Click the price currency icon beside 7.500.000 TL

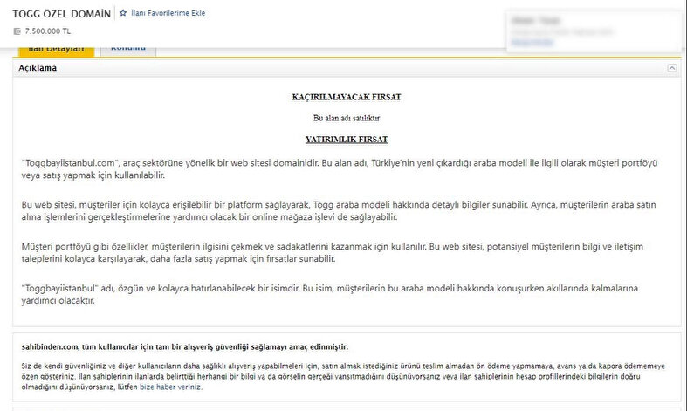click(x=17, y=31)
